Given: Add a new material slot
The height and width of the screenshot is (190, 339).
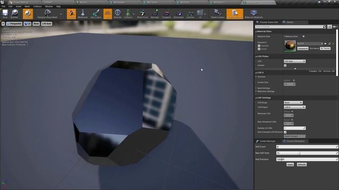Looking at the screenshot, I should (x=304, y=36).
